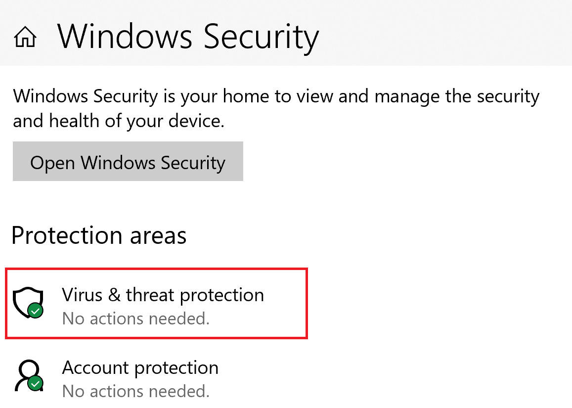Click the word "Account" in the protection list
The height and width of the screenshot is (408, 572).
coord(95,368)
